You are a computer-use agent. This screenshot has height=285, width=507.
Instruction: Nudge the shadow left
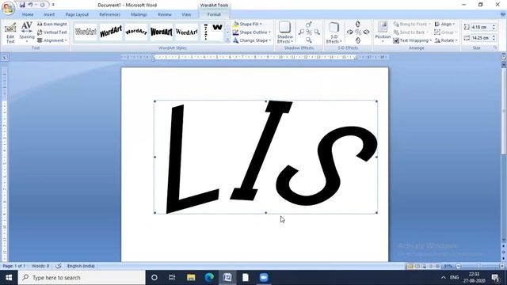click(x=301, y=32)
